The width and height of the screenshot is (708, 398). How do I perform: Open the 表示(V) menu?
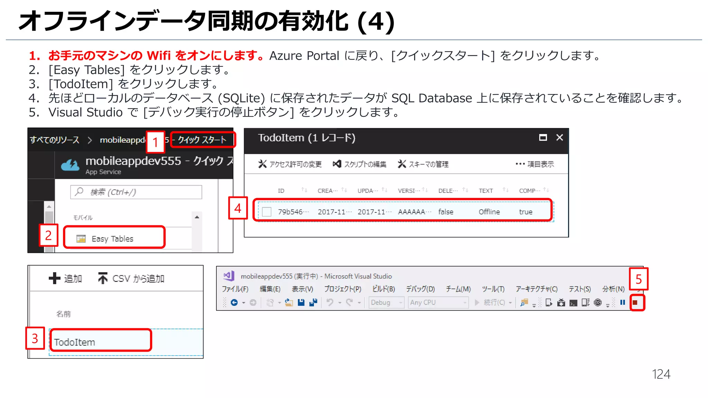302,289
